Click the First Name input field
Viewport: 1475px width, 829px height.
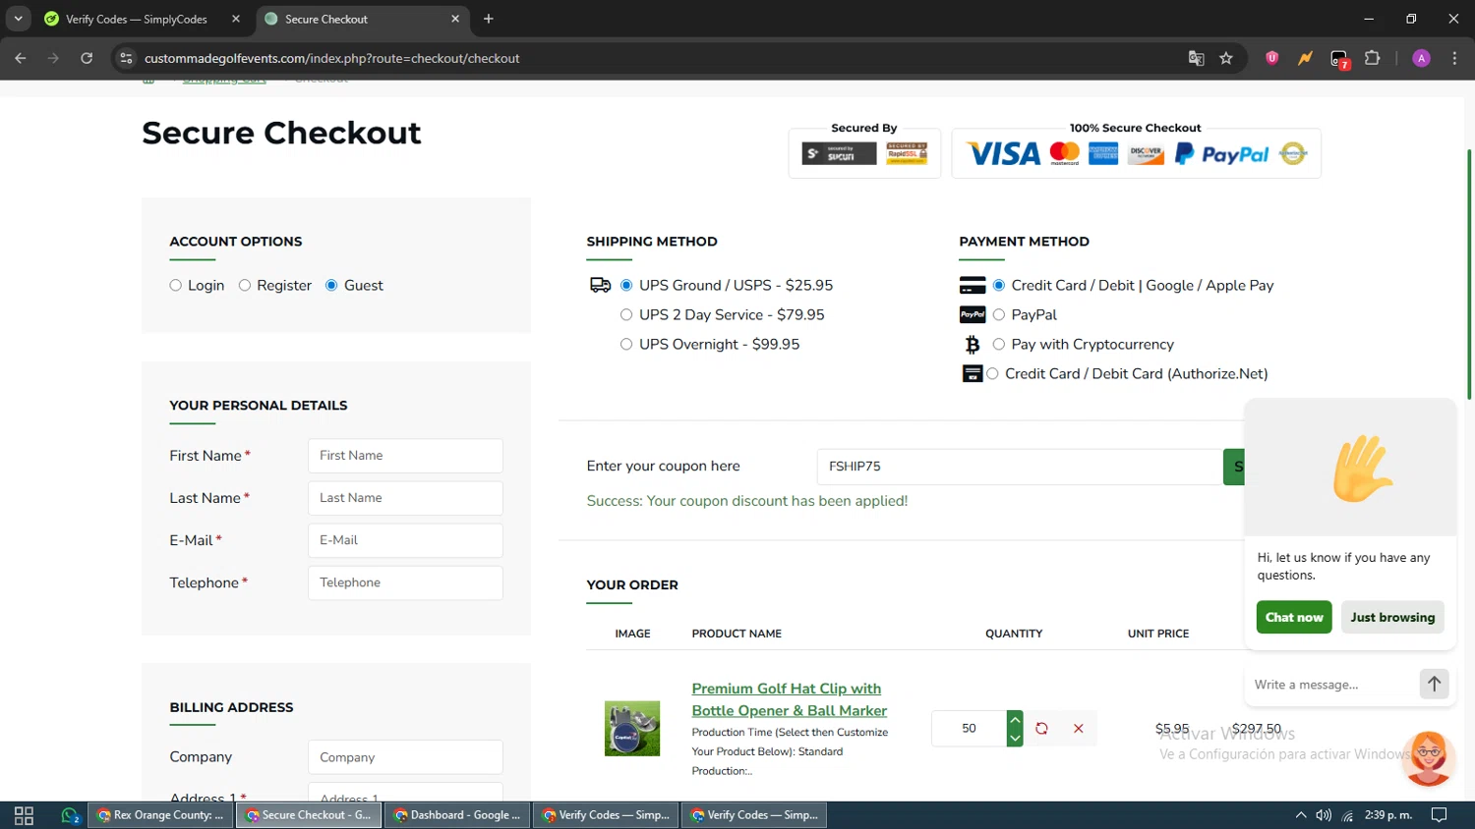point(405,456)
